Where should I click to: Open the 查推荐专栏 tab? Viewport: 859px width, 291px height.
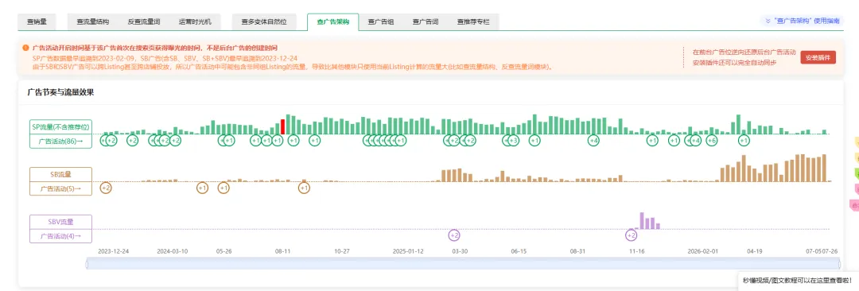[473, 22]
